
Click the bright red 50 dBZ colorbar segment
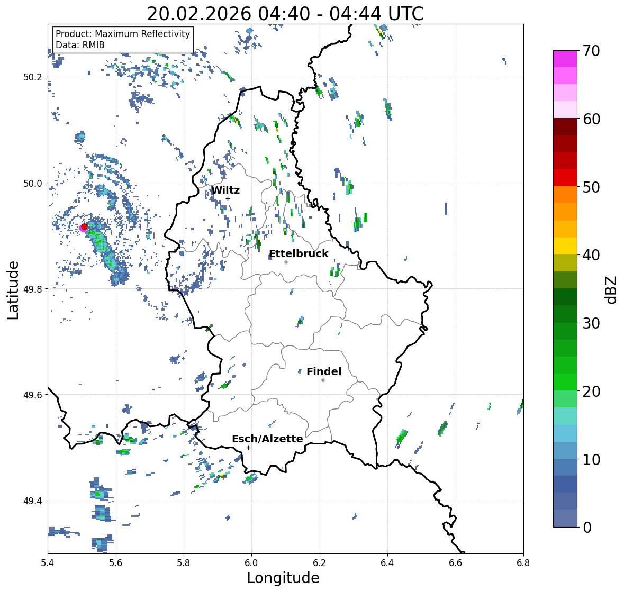565,178
